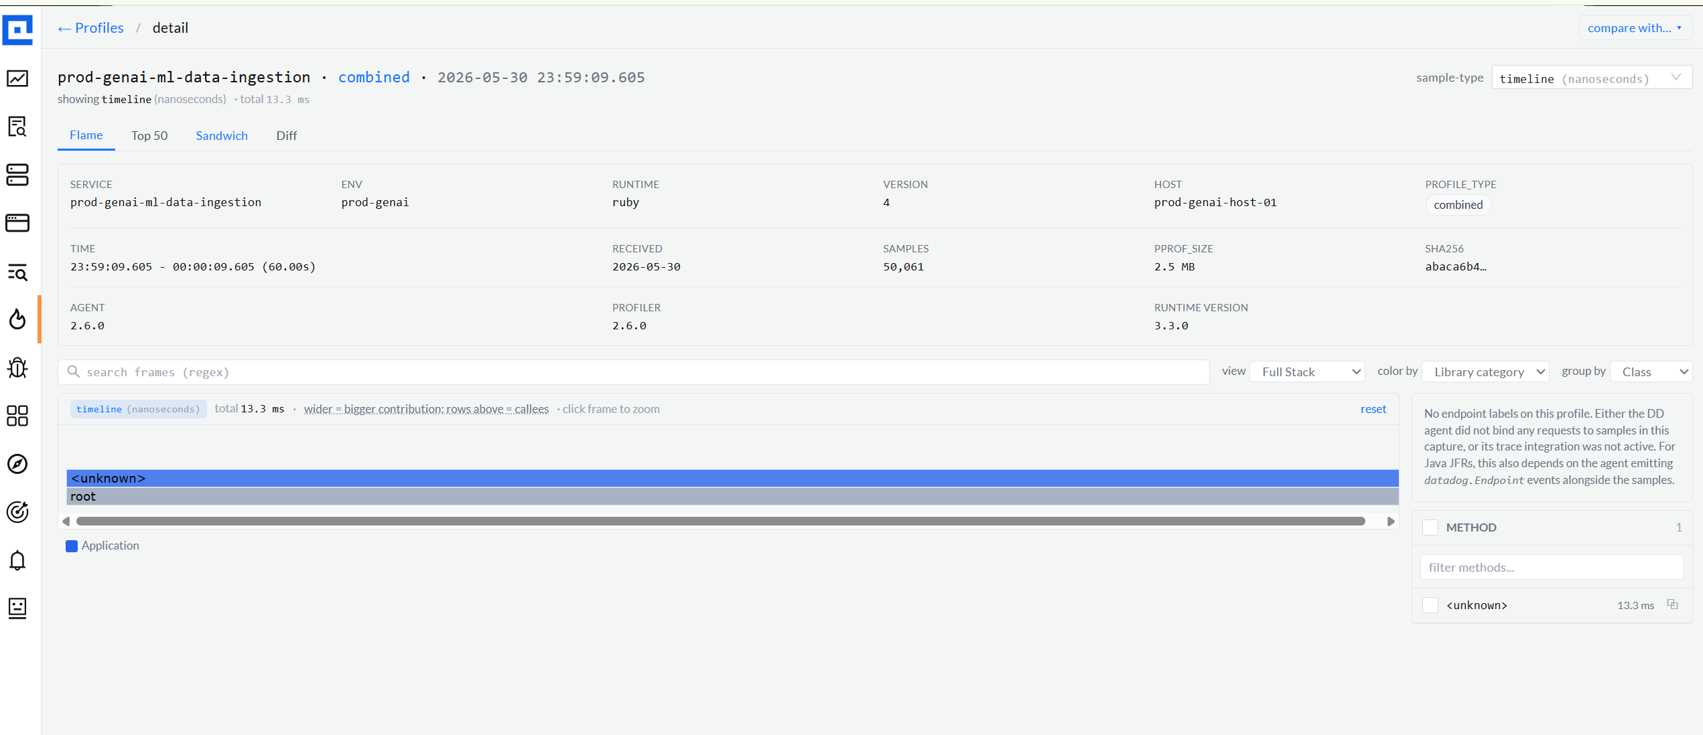Click the pprof size value 2.5 MB
The image size is (1703, 735).
coord(1174,266)
